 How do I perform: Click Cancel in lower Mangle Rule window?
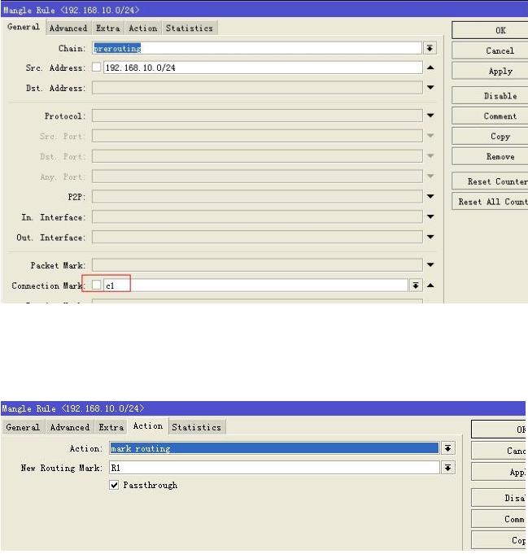(x=499, y=451)
